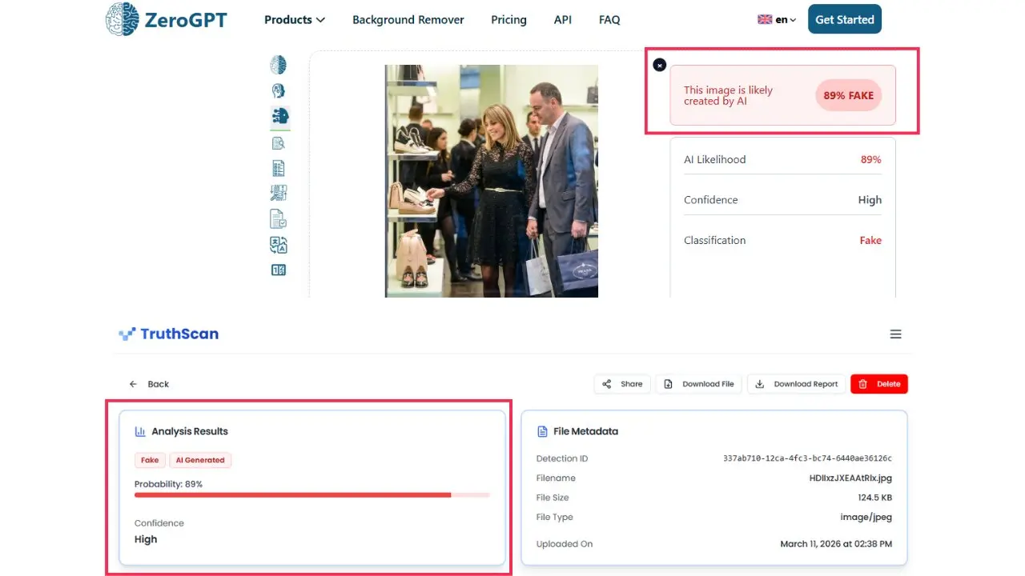The width and height of the screenshot is (1025, 576).
Task: Open the 'en' language selector dropdown
Action: click(777, 20)
